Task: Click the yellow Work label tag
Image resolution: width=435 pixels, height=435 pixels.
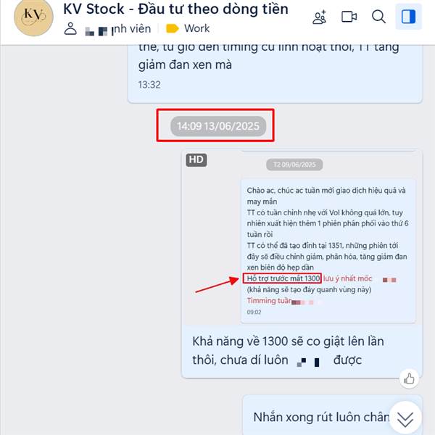Action: click(173, 28)
